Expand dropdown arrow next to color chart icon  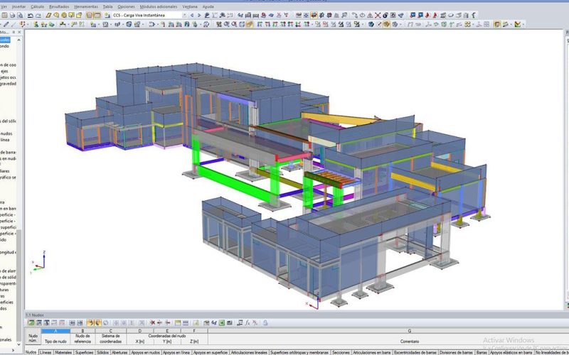[523, 24]
